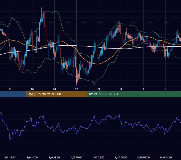Click the 8/9 18:00 time label
Image resolution: width=181 pixels, height=160 pixels.
pyautogui.click(x=54, y=157)
